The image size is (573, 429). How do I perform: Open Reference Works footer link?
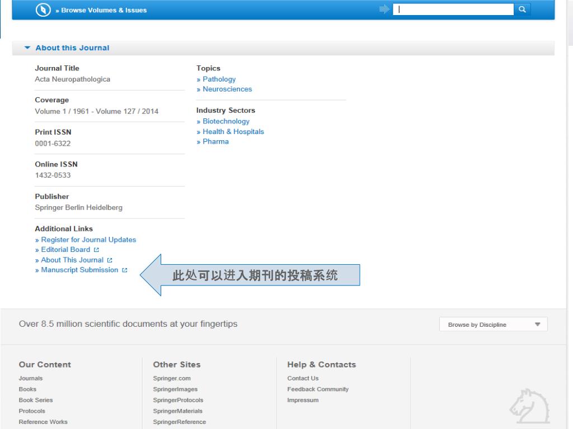[43, 422]
